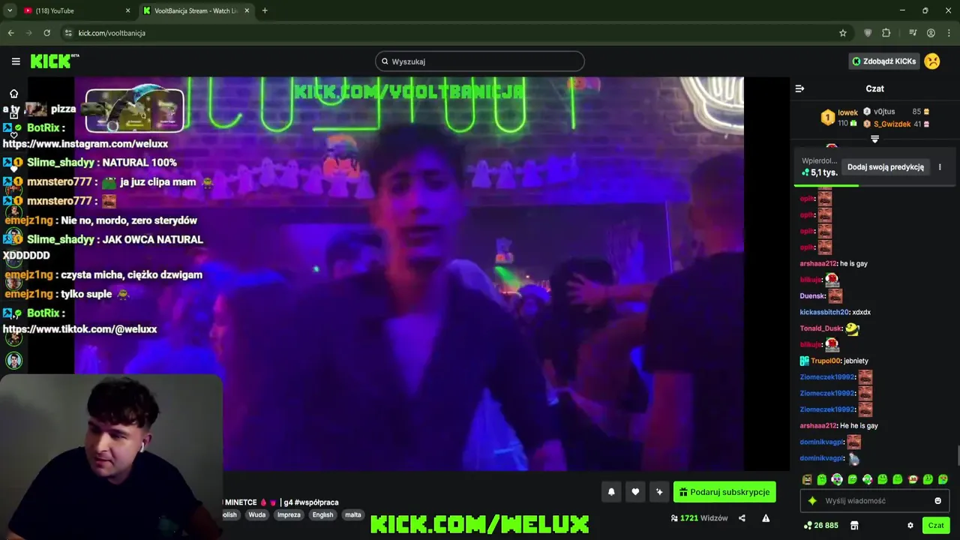Viewport: 960px width, 540px height.
Task: Open a new browser tab
Action: tap(265, 10)
